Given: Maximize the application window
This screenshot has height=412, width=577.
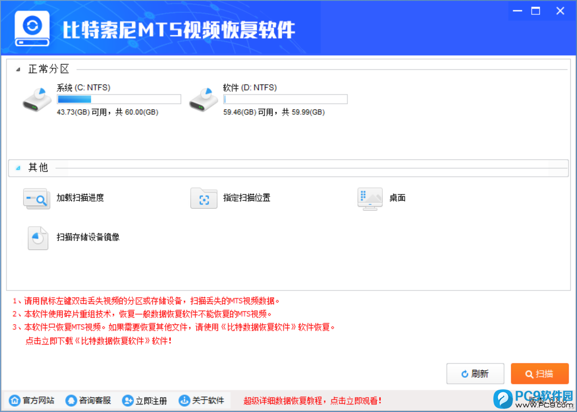Looking at the screenshot, I should (x=536, y=11).
